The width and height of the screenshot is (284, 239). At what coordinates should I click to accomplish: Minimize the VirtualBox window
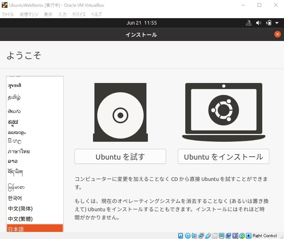pyautogui.click(x=243, y=5)
